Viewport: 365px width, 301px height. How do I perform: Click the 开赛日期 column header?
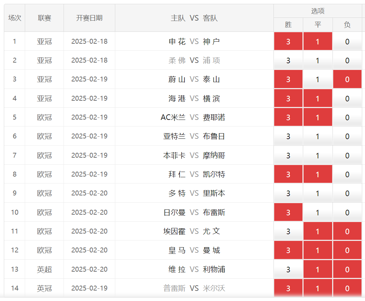pos(89,18)
